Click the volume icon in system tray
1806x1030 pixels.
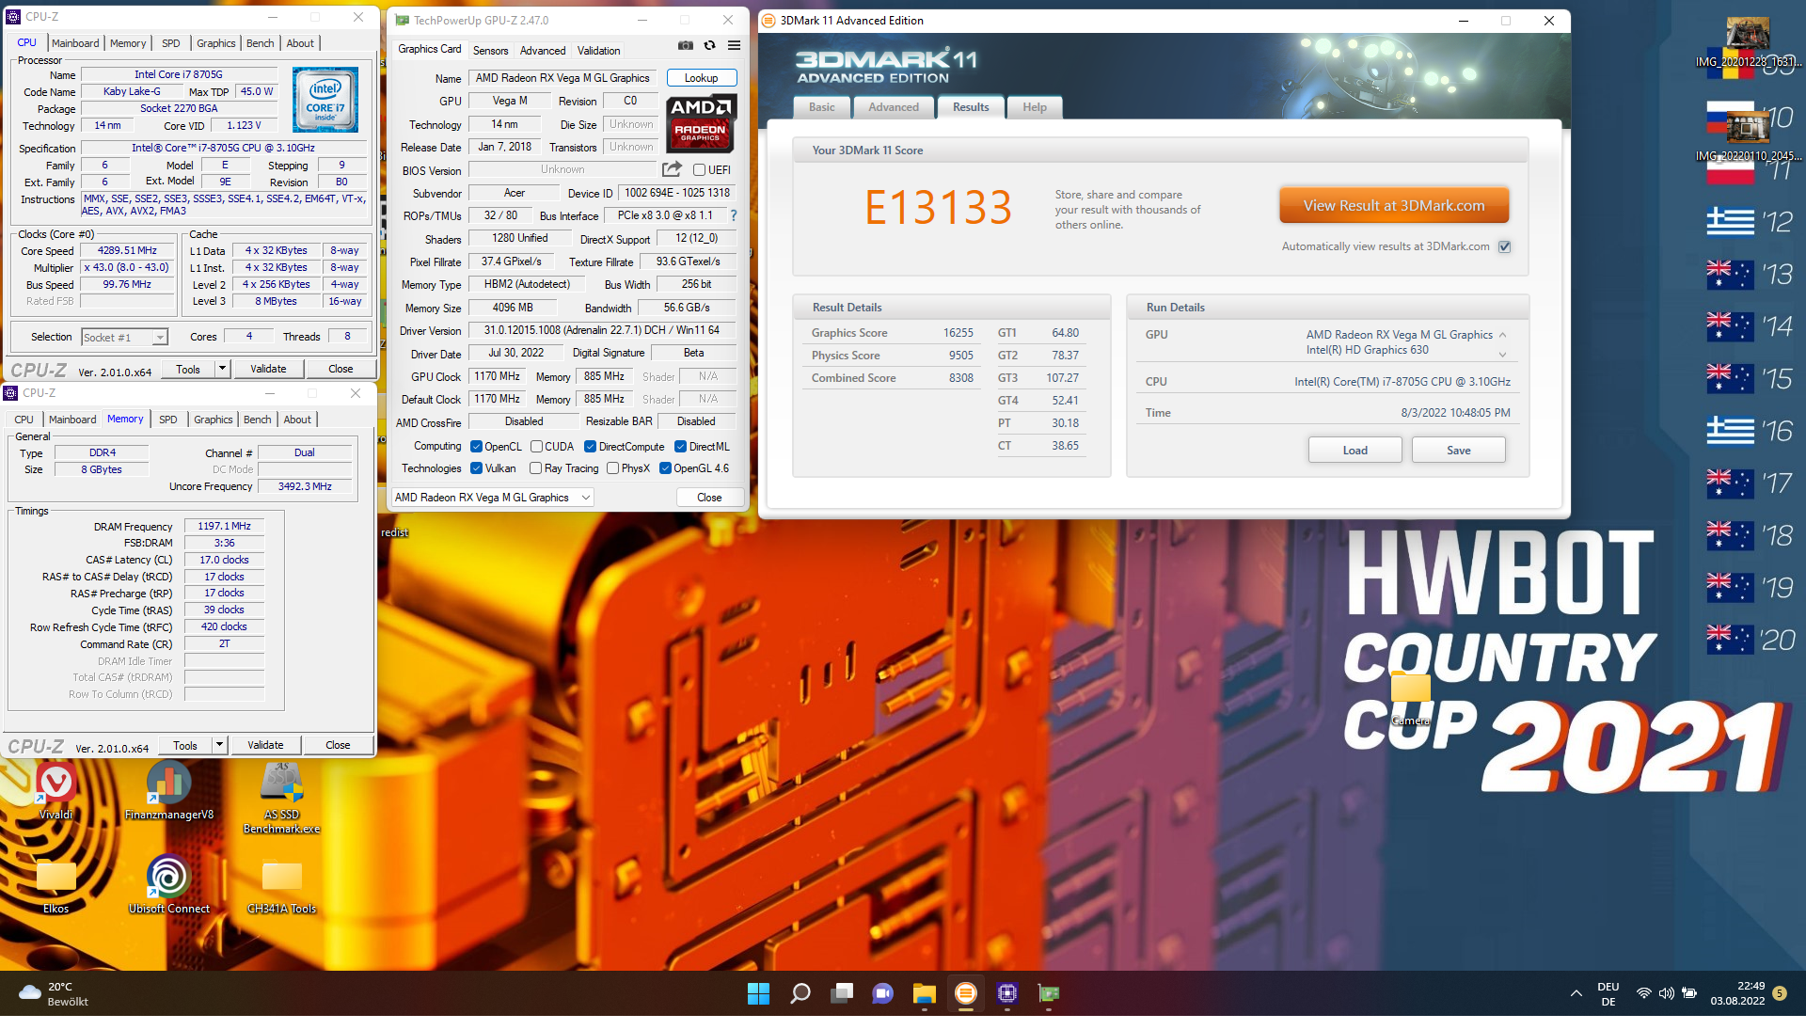click(x=1667, y=993)
